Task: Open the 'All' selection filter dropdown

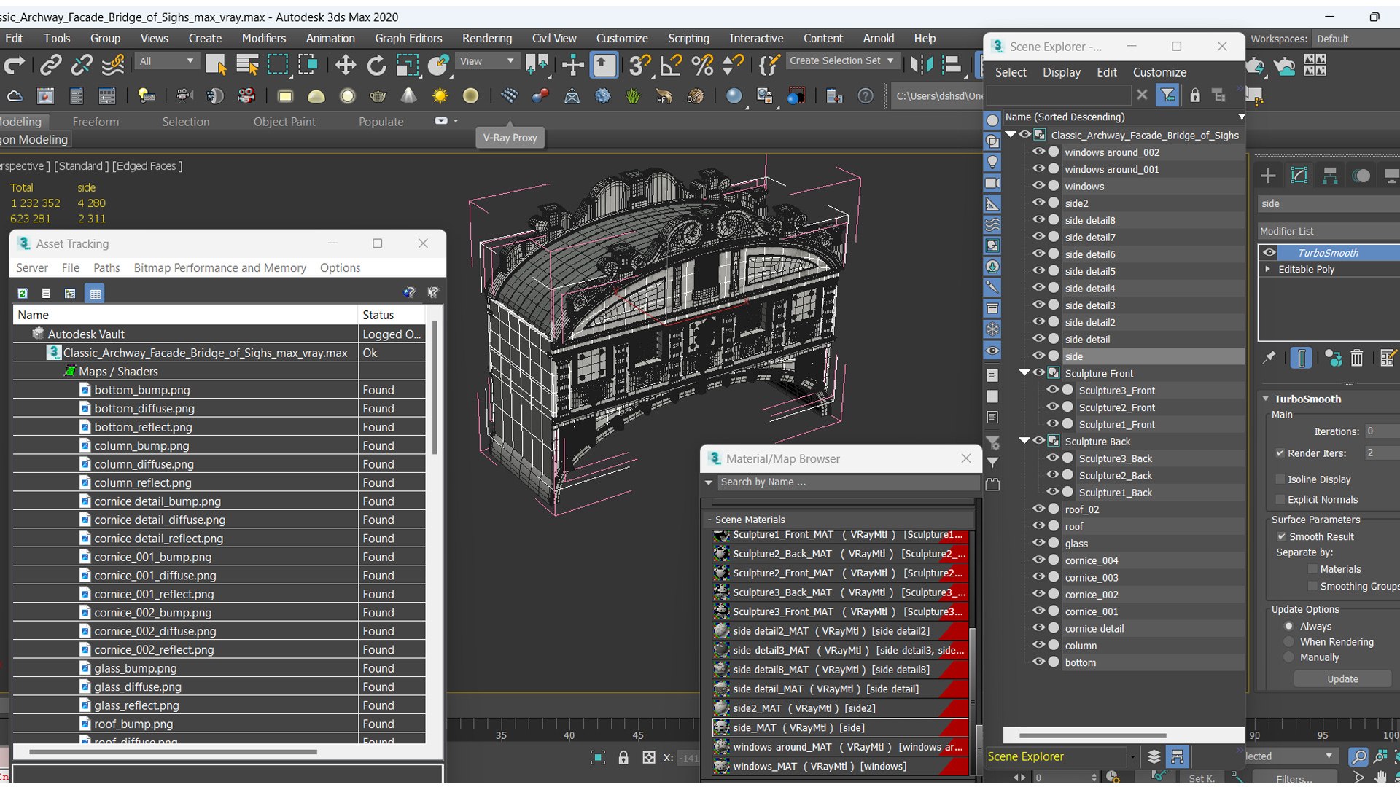Action: tap(168, 61)
